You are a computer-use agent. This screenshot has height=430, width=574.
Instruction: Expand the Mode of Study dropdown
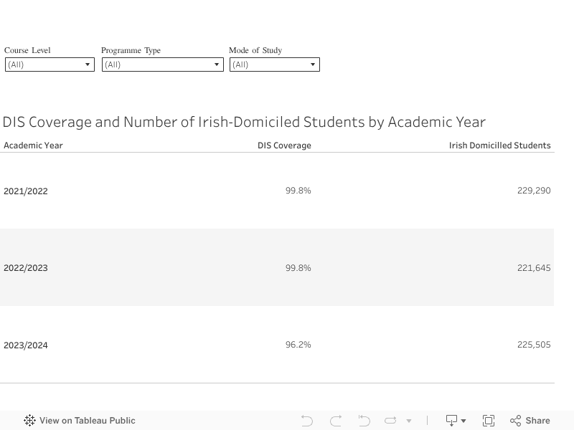point(274,64)
